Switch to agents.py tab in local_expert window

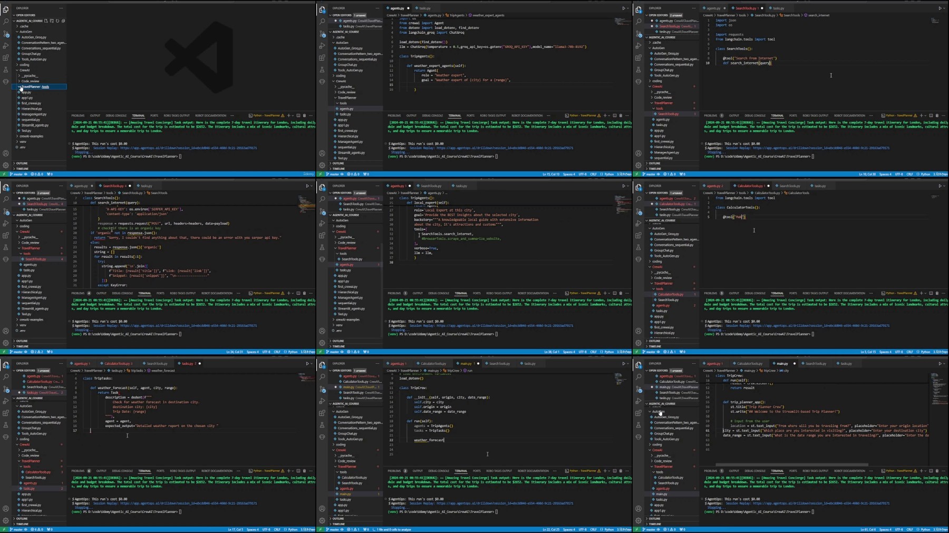(x=397, y=186)
